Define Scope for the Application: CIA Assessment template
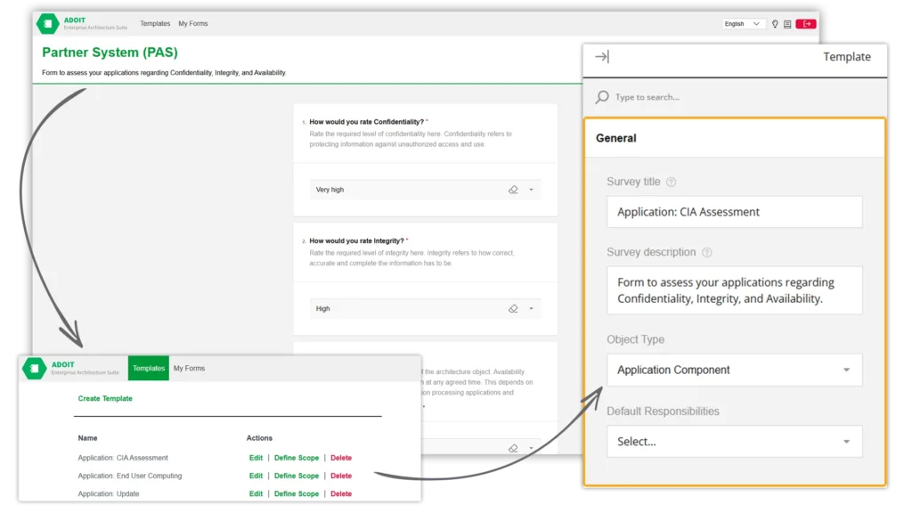This screenshot has height=513, width=912. [297, 458]
